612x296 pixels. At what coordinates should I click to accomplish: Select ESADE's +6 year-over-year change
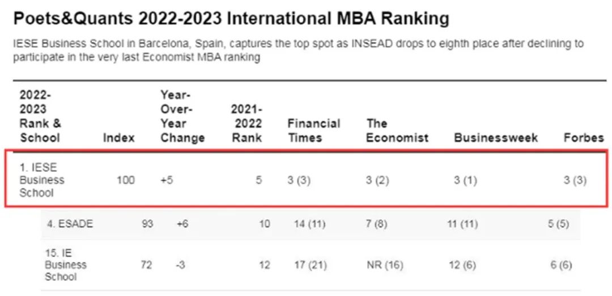(x=182, y=225)
